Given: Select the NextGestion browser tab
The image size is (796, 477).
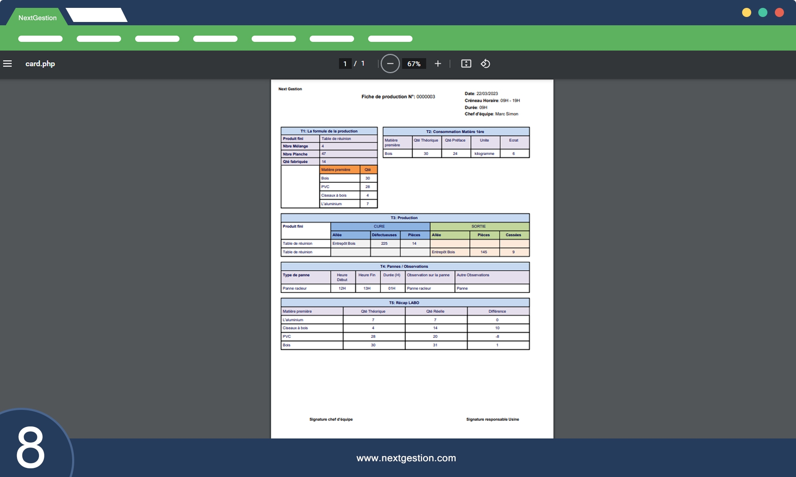Looking at the screenshot, I should [37, 17].
